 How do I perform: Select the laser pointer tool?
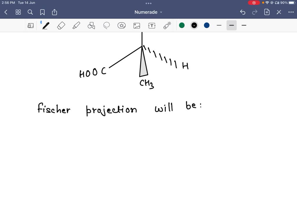click(167, 25)
